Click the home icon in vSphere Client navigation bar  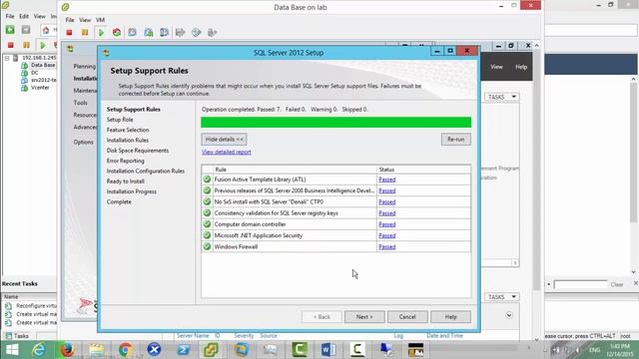pyautogui.click(x=46, y=30)
